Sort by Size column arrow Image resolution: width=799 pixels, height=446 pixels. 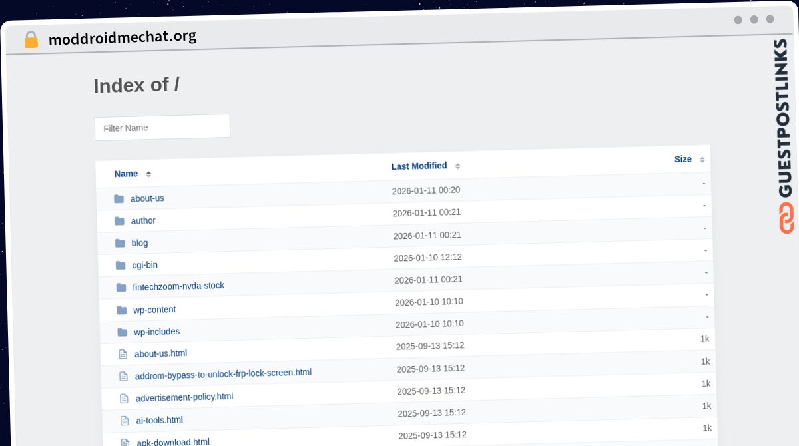coord(702,159)
